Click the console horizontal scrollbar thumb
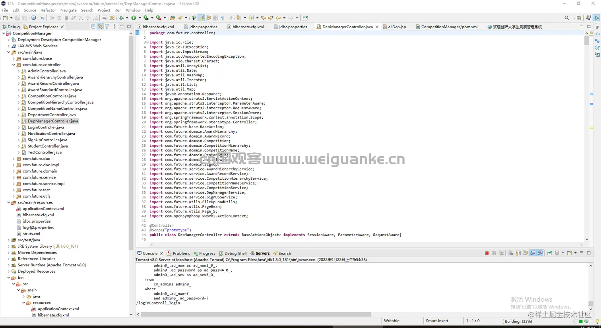The height and width of the screenshot is (328, 601). [x=256, y=314]
